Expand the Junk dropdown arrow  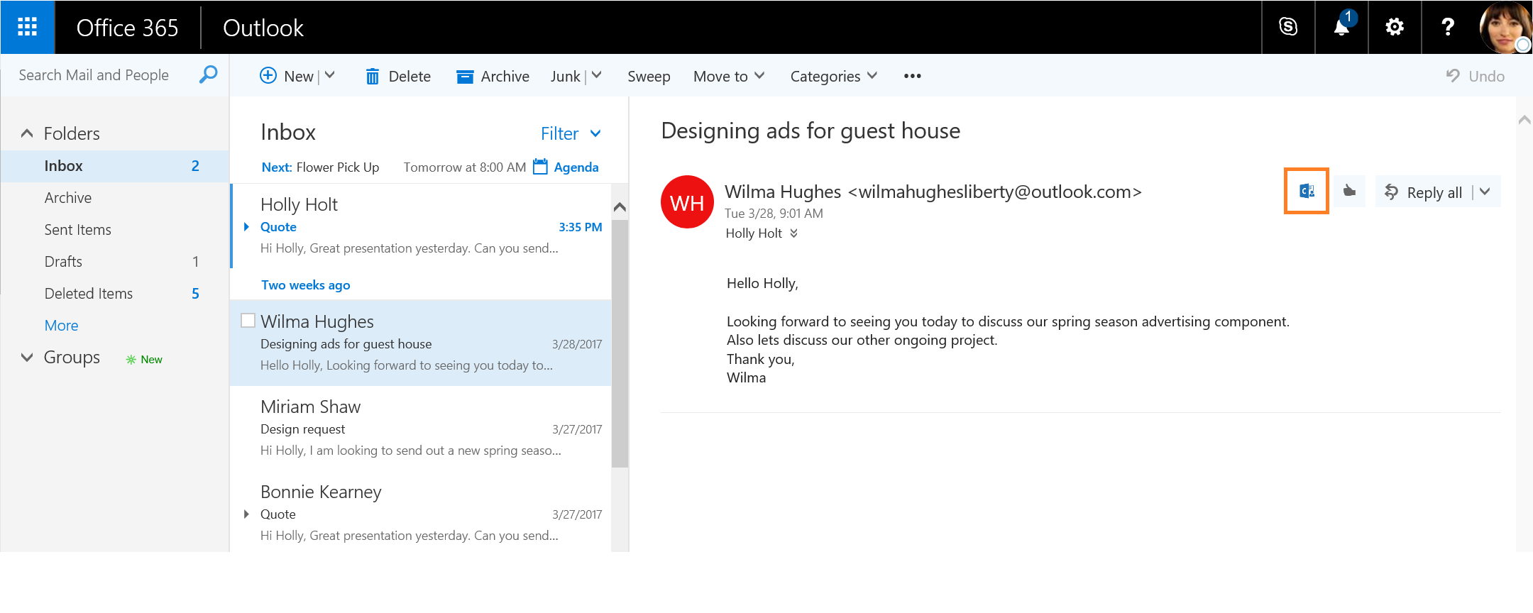[x=597, y=75]
